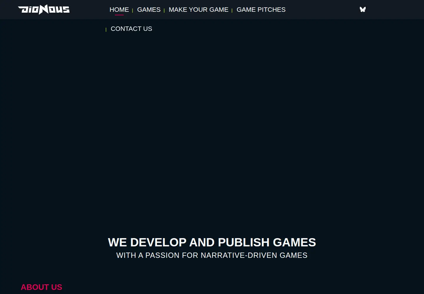This screenshot has width=424, height=294.
Task: Go to the HOME menu item
Action: (119, 10)
